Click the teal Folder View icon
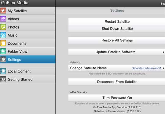This screenshot has width=165, height=114. tap(3, 51)
